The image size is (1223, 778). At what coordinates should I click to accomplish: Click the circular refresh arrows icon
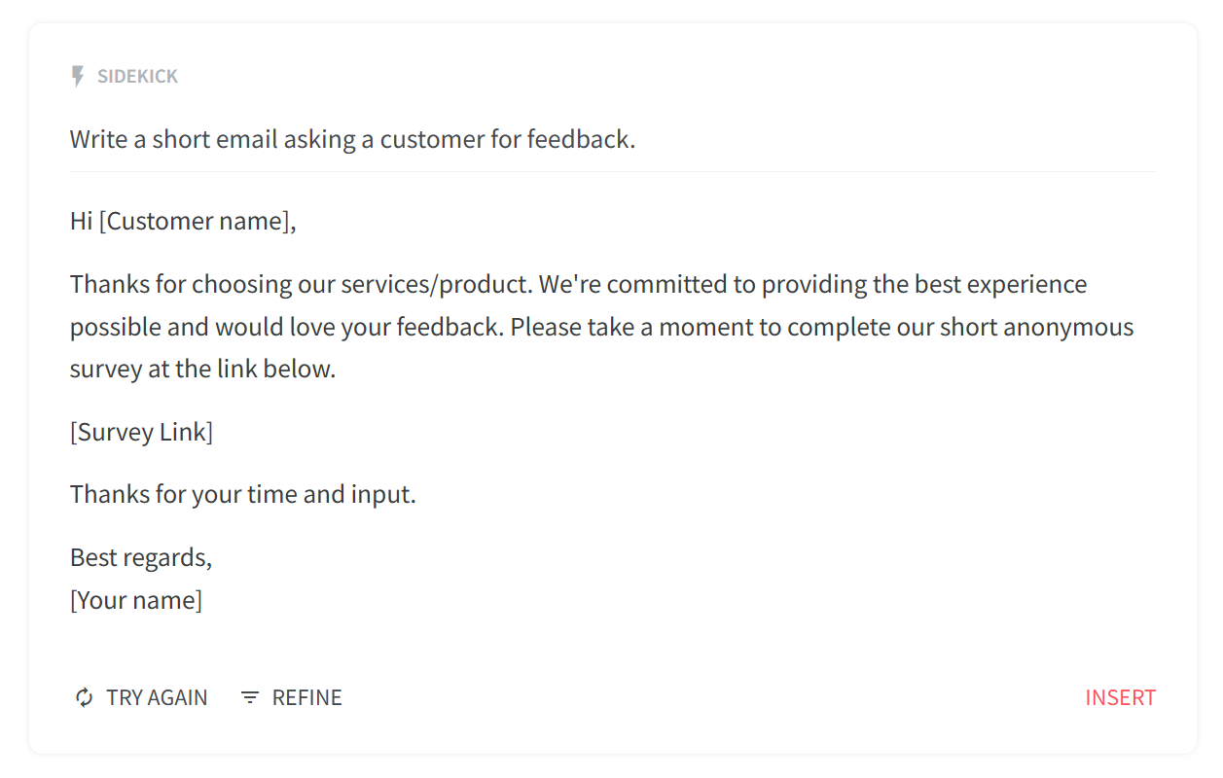pos(84,697)
